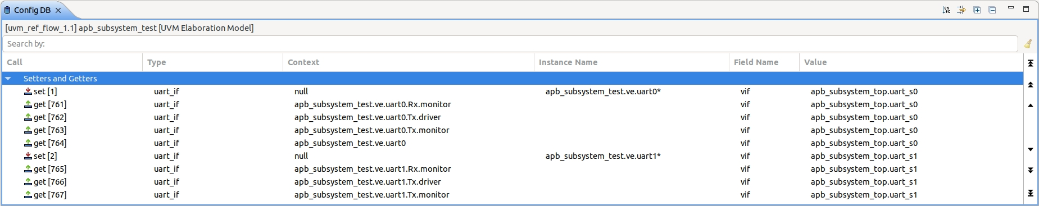Sort by the Type column header
Viewport: 1039px width, 206px height.
(212, 62)
